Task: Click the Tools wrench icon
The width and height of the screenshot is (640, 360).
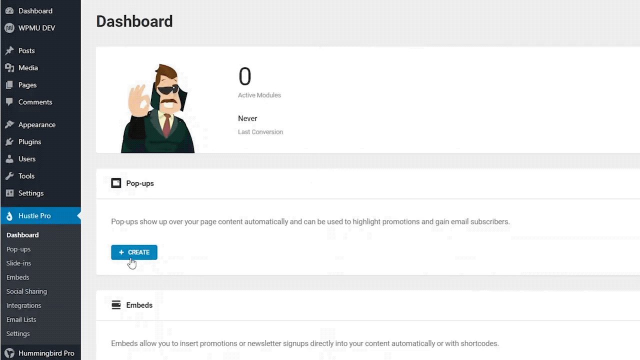Action: 9,176
